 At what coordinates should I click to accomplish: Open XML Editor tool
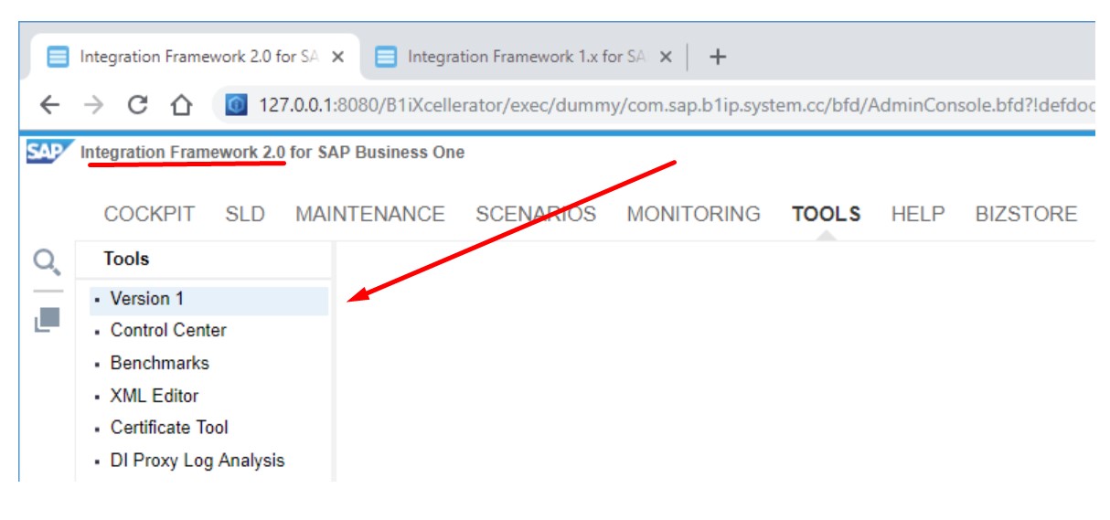(x=155, y=396)
